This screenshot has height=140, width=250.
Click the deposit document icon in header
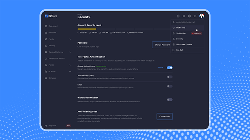[178, 16]
